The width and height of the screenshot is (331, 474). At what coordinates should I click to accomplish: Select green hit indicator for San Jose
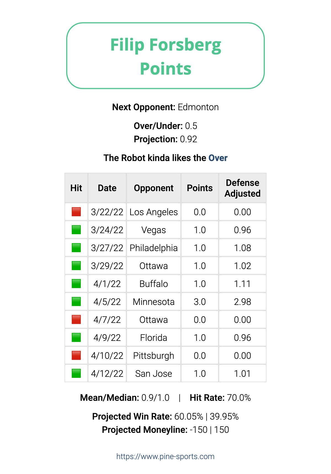click(x=76, y=373)
